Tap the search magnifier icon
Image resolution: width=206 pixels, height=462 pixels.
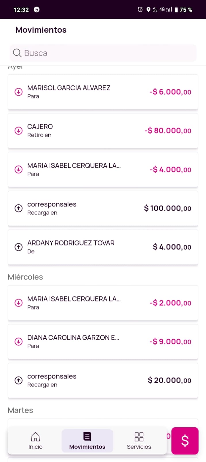click(17, 53)
